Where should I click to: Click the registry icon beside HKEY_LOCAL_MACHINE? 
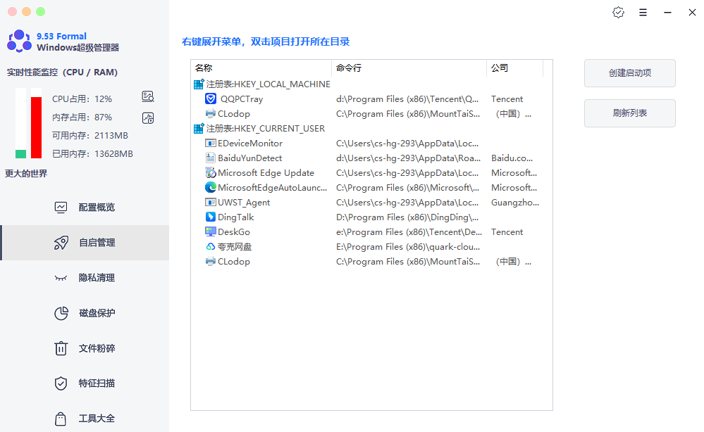[199, 84]
